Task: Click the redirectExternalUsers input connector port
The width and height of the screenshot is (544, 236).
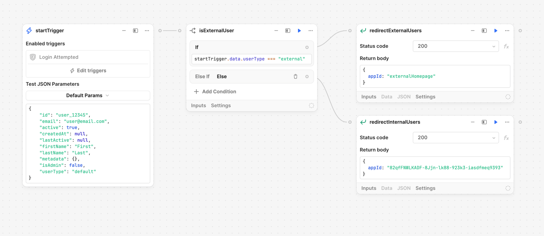Action: click(350, 30)
